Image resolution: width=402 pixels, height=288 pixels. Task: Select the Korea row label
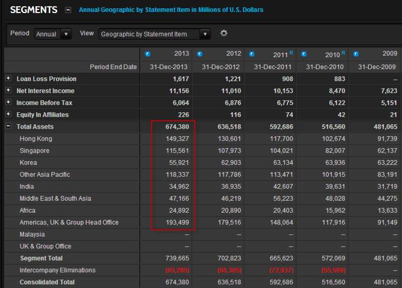28,163
